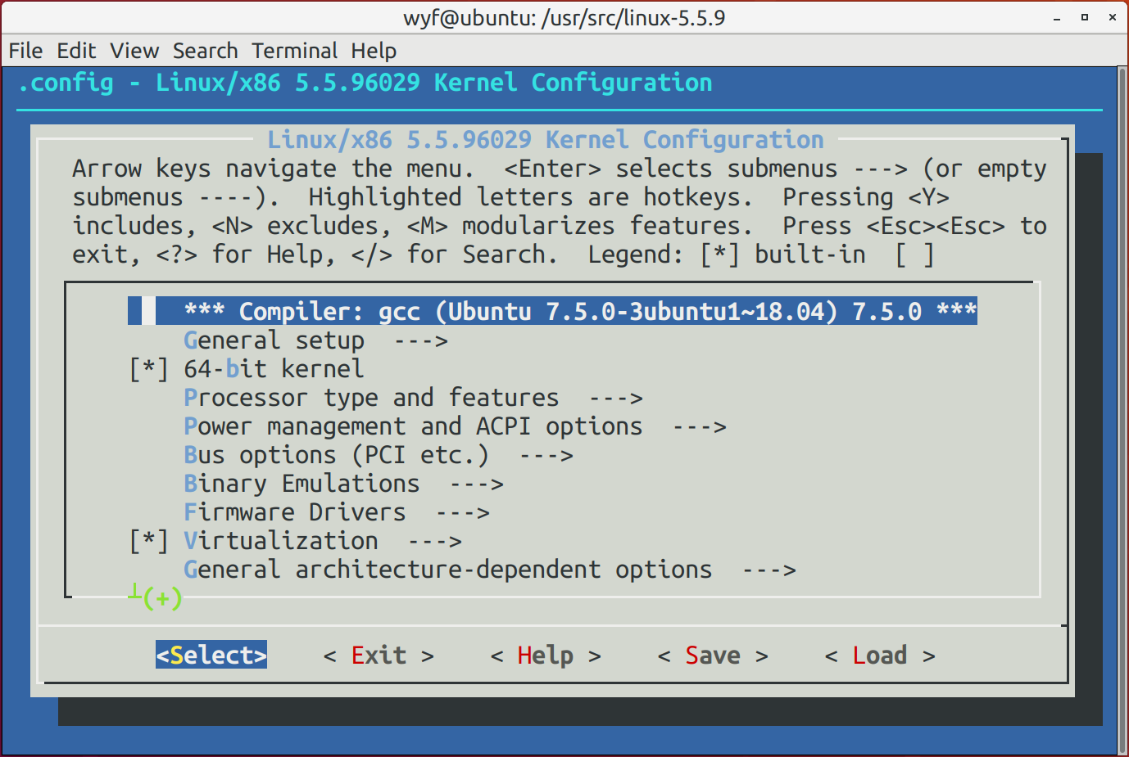Expand arrow next to Virtualization
Viewport: 1129px width, 757px height.
[x=435, y=542]
